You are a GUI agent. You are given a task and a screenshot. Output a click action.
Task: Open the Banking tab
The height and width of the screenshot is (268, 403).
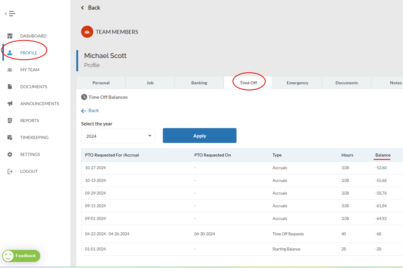click(x=199, y=83)
